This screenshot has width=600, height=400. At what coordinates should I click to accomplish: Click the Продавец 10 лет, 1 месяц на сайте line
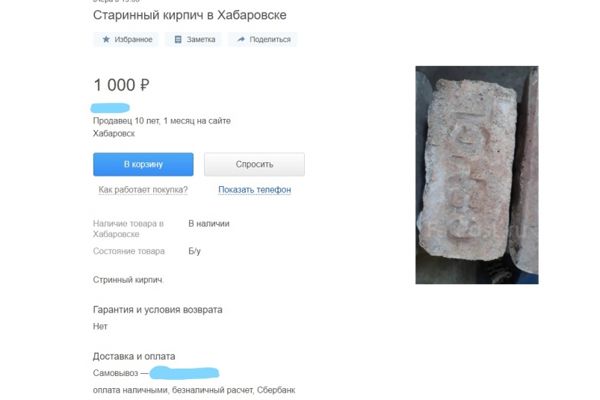tap(162, 121)
